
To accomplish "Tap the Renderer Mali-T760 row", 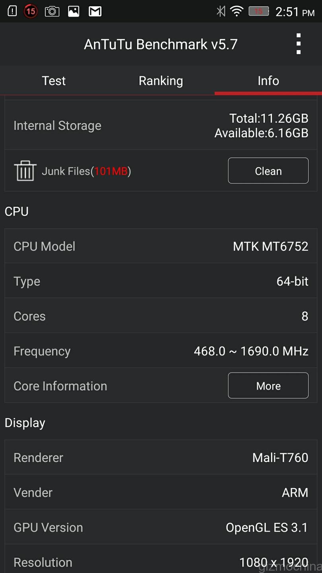I will click(x=161, y=458).
